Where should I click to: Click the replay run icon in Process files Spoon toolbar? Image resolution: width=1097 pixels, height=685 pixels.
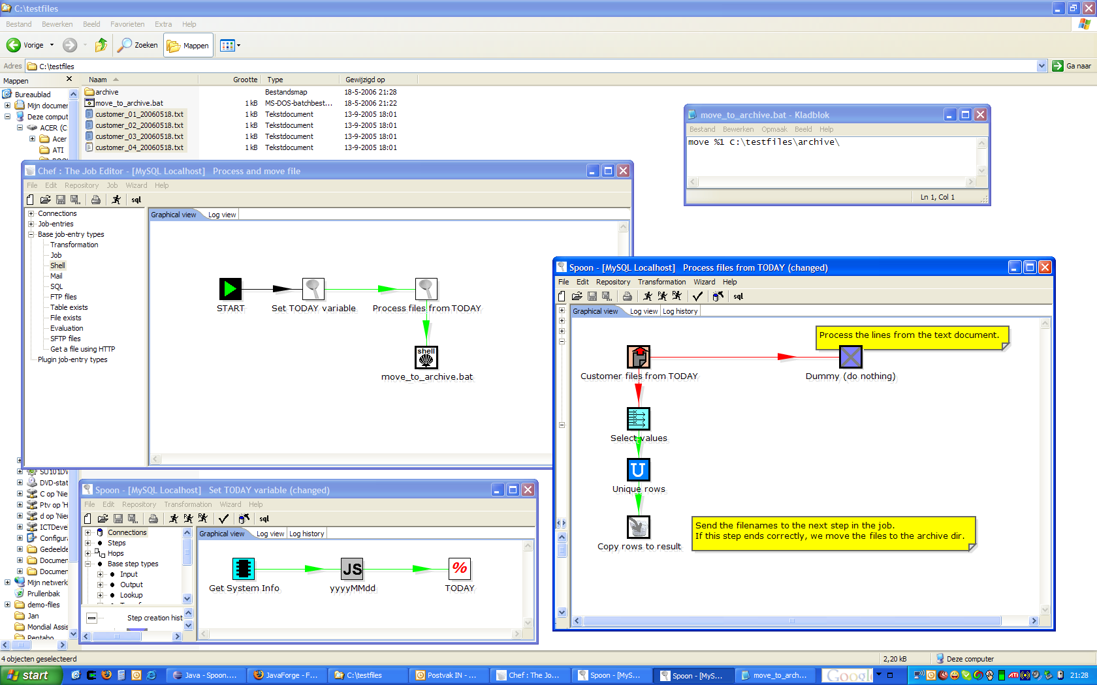tap(677, 296)
